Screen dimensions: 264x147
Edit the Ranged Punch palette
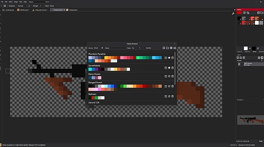(x=166, y=86)
